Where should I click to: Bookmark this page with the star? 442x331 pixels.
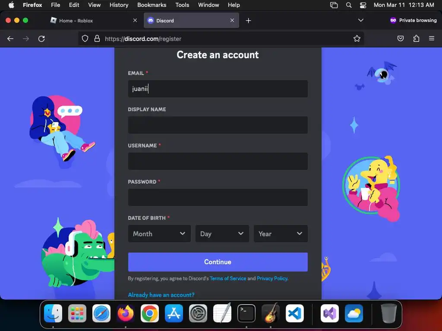(357, 38)
